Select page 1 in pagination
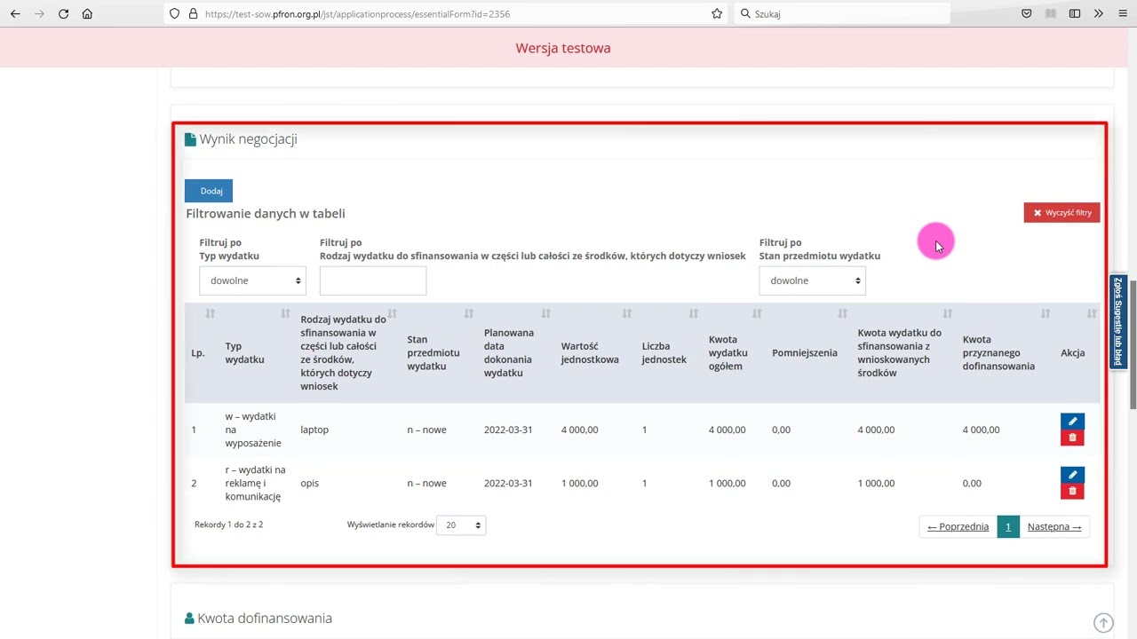The height and width of the screenshot is (639, 1137). (x=1008, y=527)
